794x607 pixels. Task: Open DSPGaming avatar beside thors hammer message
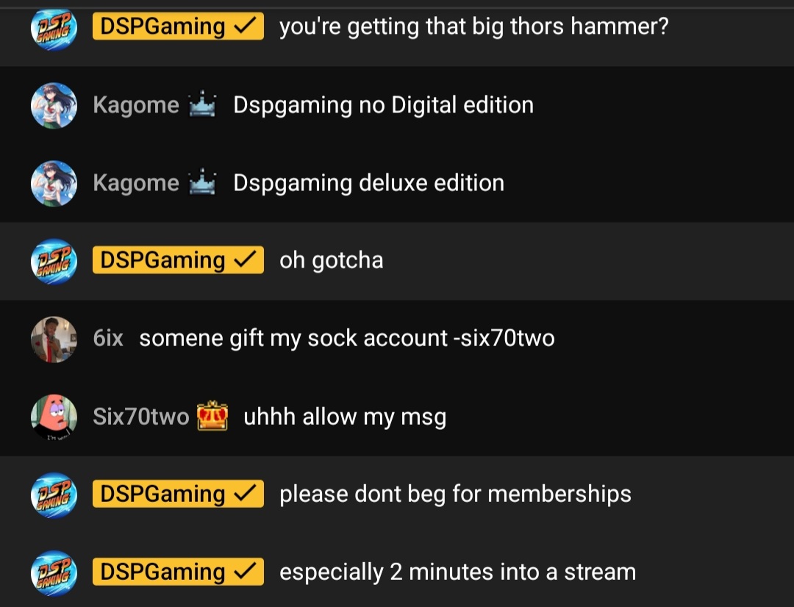[54, 28]
